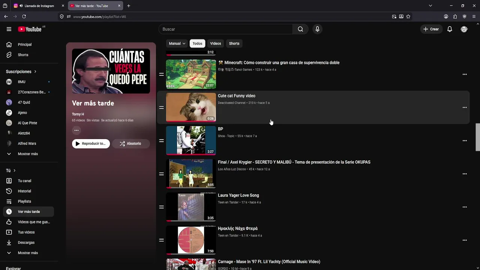Open more options for Cute cat Funny video
Viewport: 480px width, 270px height.
coord(465,108)
